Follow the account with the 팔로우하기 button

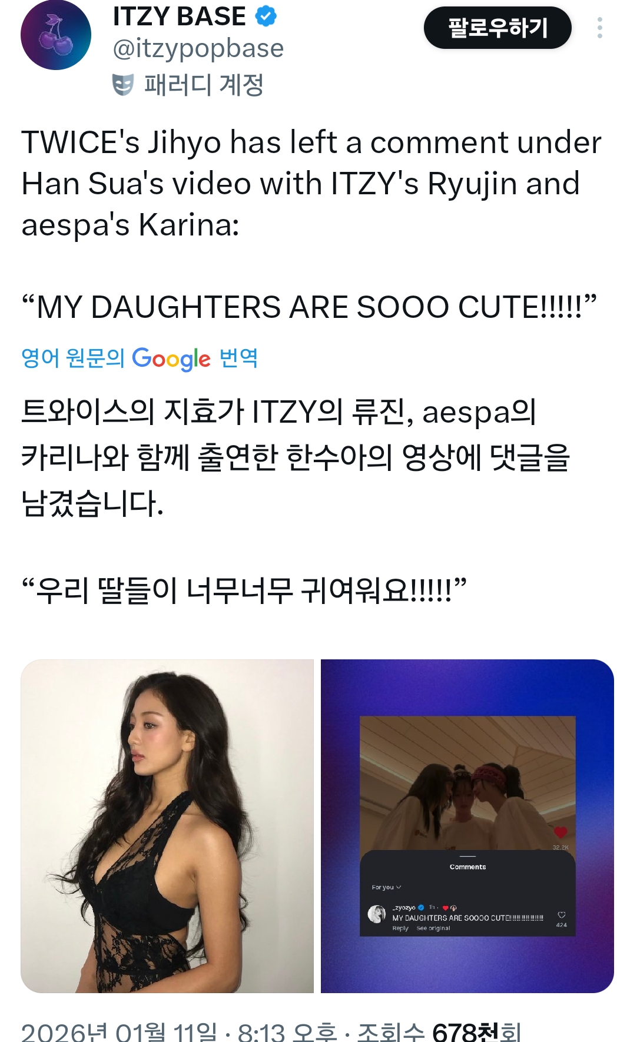click(497, 28)
